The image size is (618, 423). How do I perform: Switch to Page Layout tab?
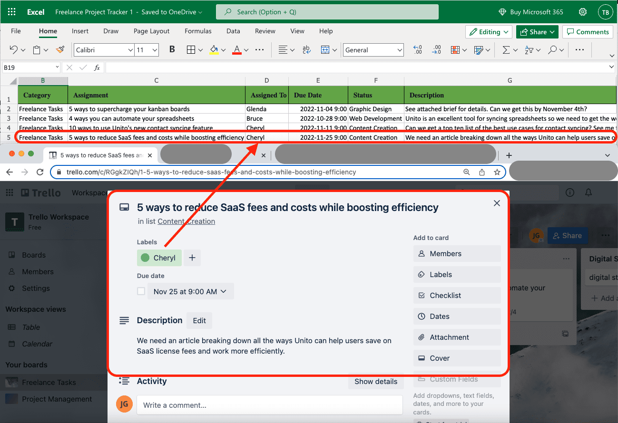coord(151,31)
